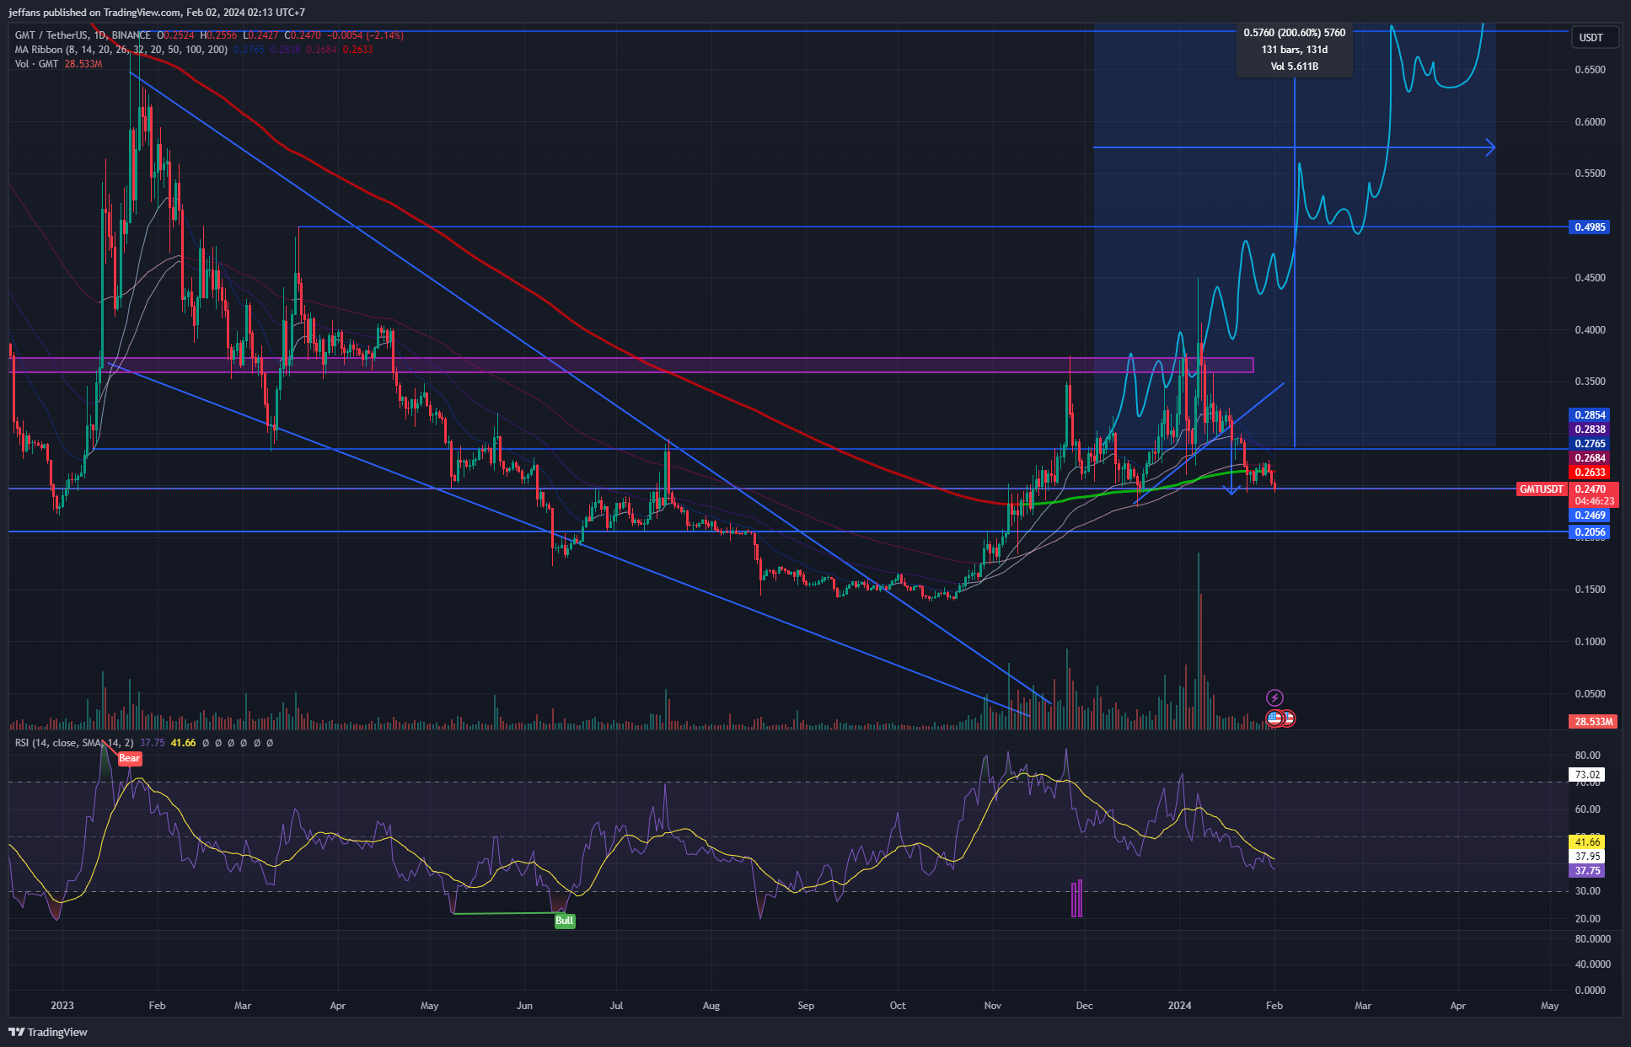Select the Vol · GMT indicator legend
This screenshot has height=1047, width=1631.
(x=37, y=64)
